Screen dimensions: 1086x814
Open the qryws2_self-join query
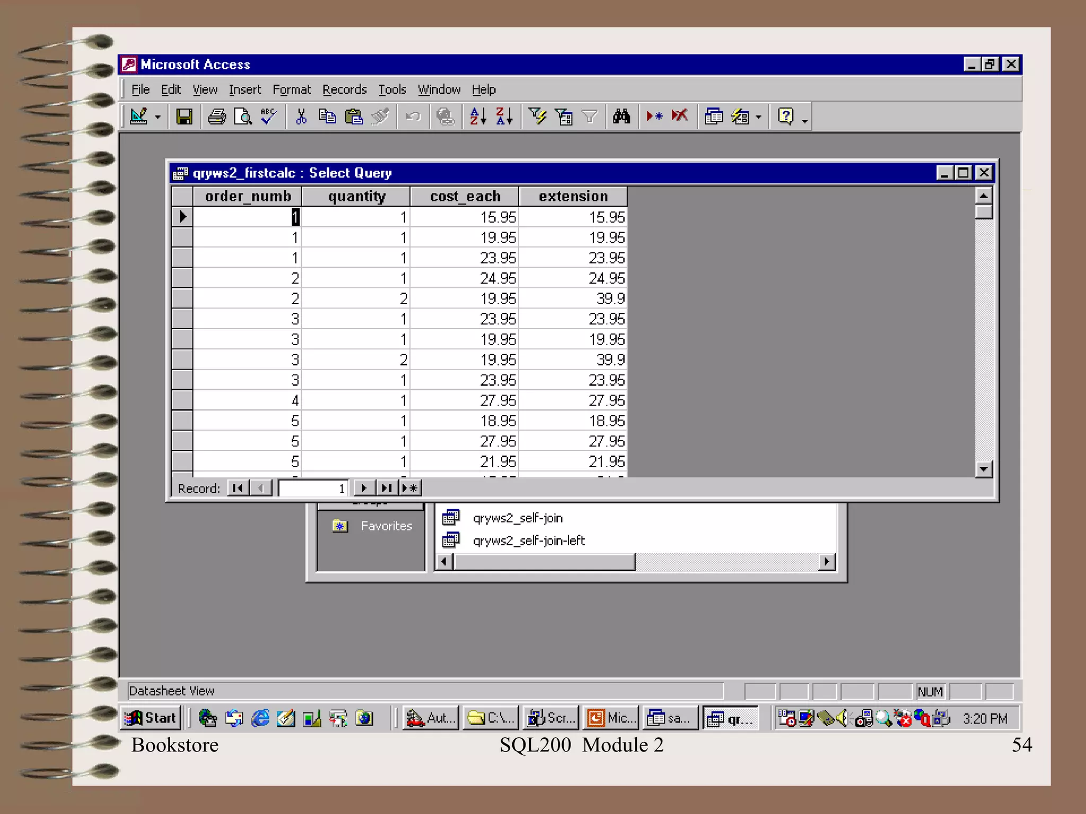point(517,518)
